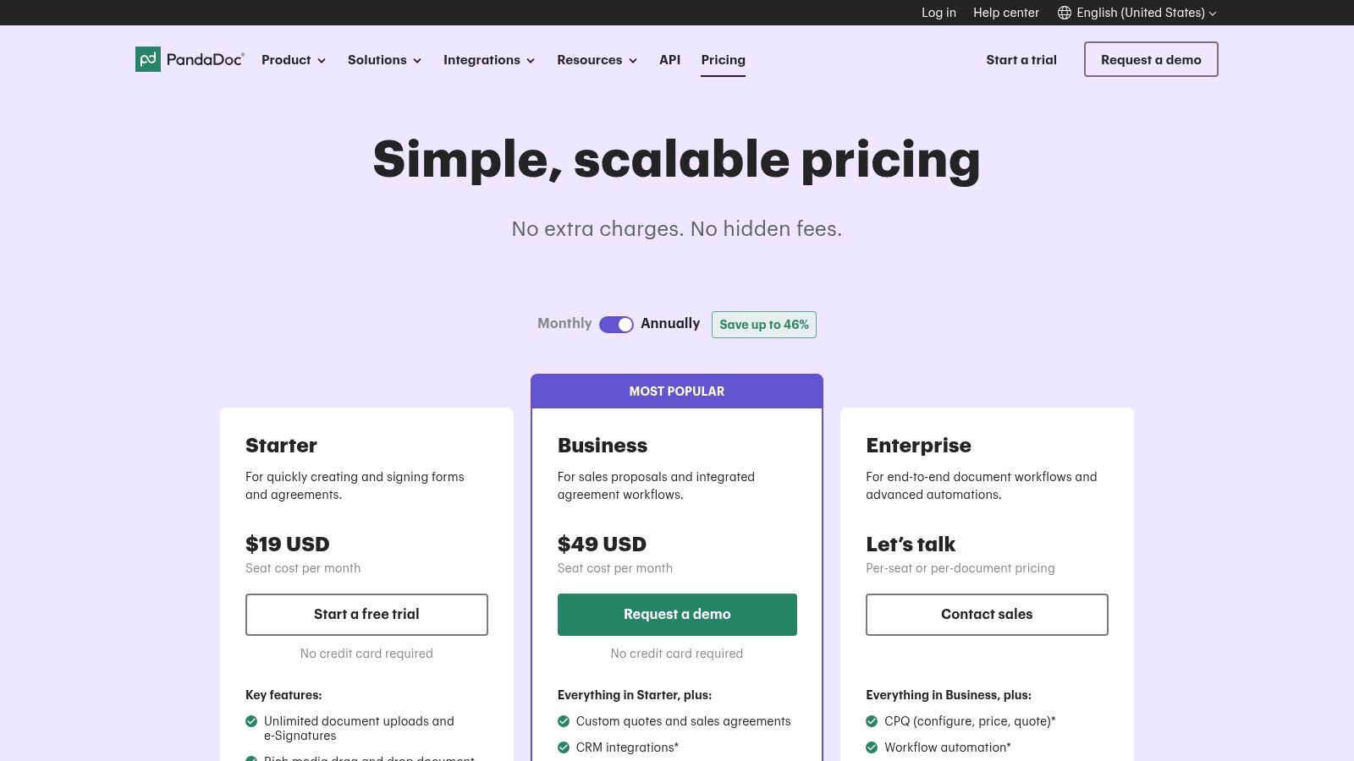Select Annually billing label
Image resolution: width=1354 pixels, height=761 pixels.
670,323
